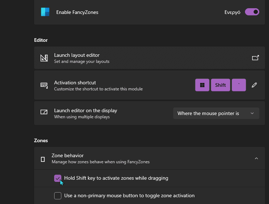
Task: Click the layout editor ruler icon
Action: point(44,58)
